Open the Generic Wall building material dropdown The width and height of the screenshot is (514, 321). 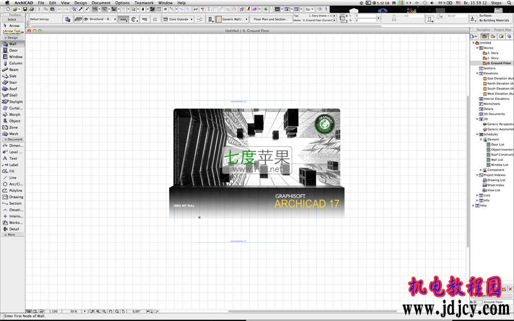coord(231,20)
